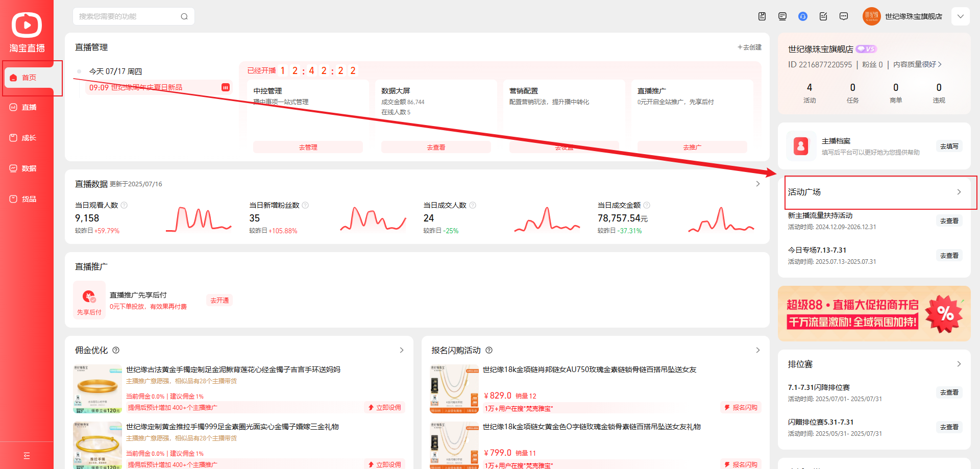The height and width of the screenshot is (469, 980).
Task: Expand the 活动广场 section chevron
Action: (x=959, y=192)
